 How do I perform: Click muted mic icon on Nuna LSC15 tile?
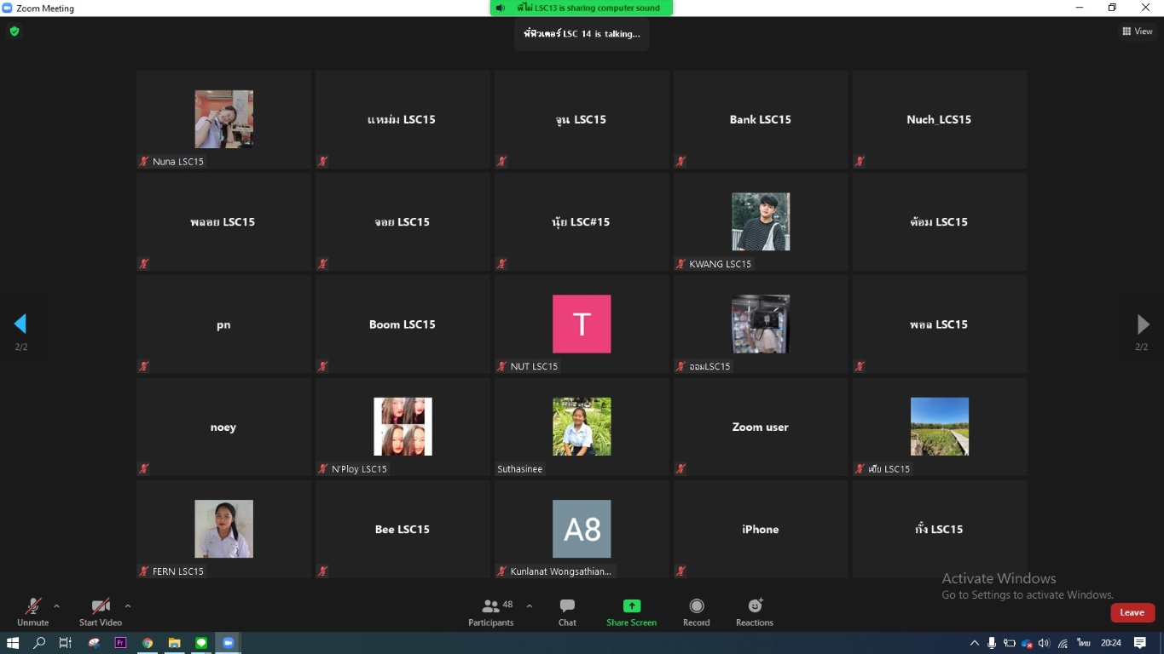click(x=144, y=161)
